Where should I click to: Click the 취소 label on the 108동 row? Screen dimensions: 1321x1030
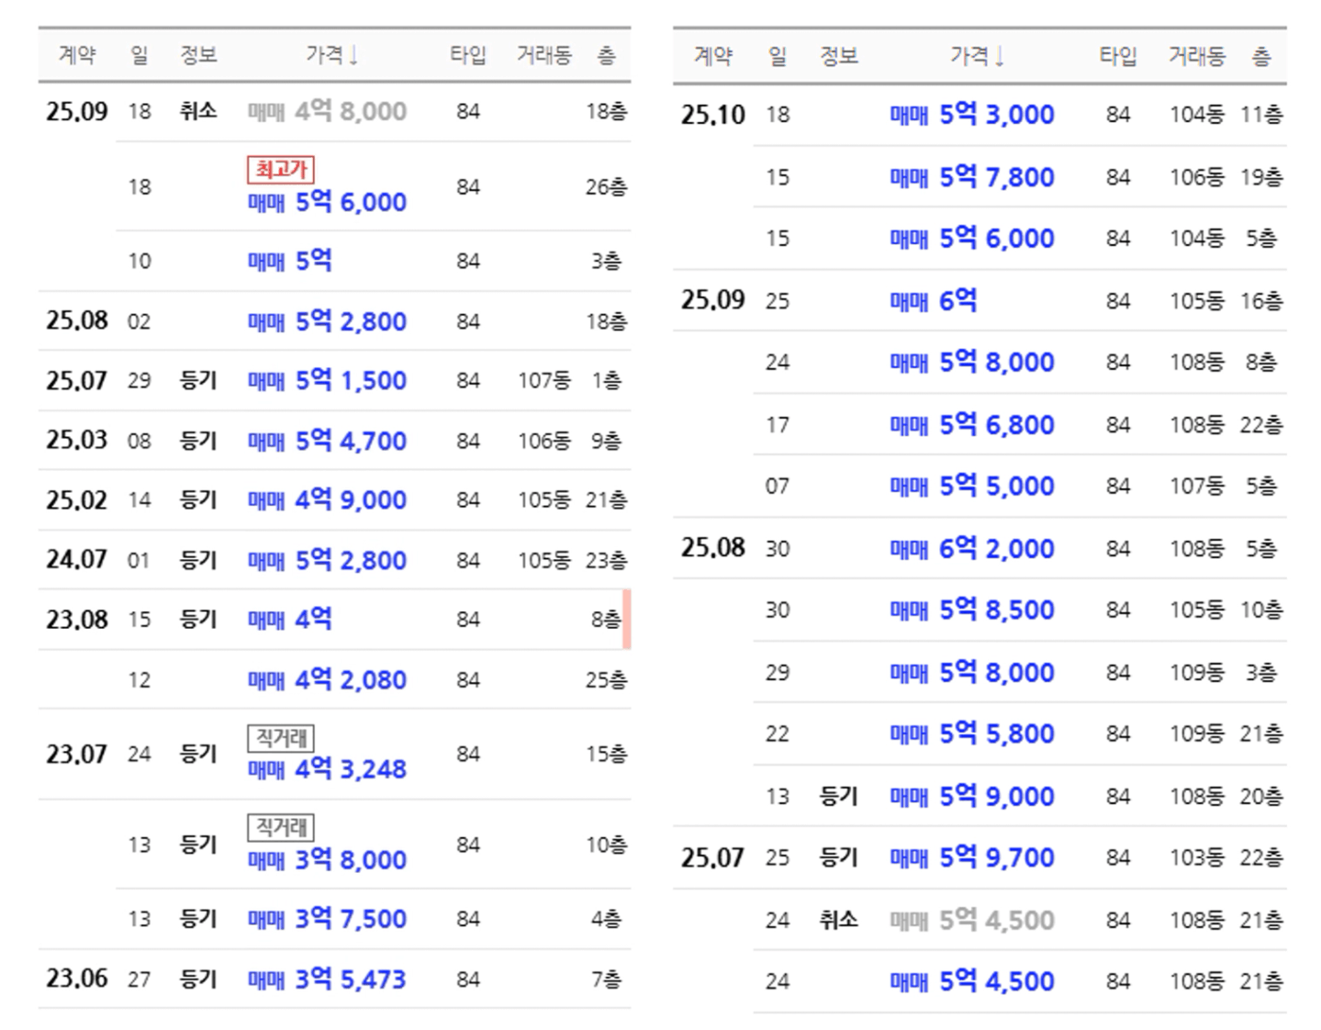click(x=838, y=920)
